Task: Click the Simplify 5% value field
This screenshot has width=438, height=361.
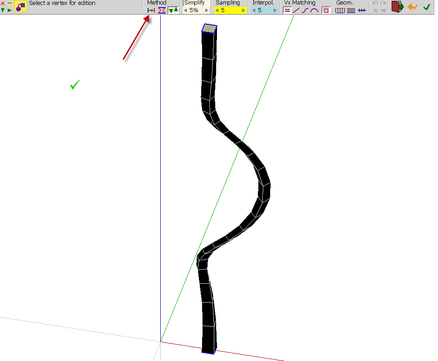Action: pyautogui.click(x=194, y=10)
